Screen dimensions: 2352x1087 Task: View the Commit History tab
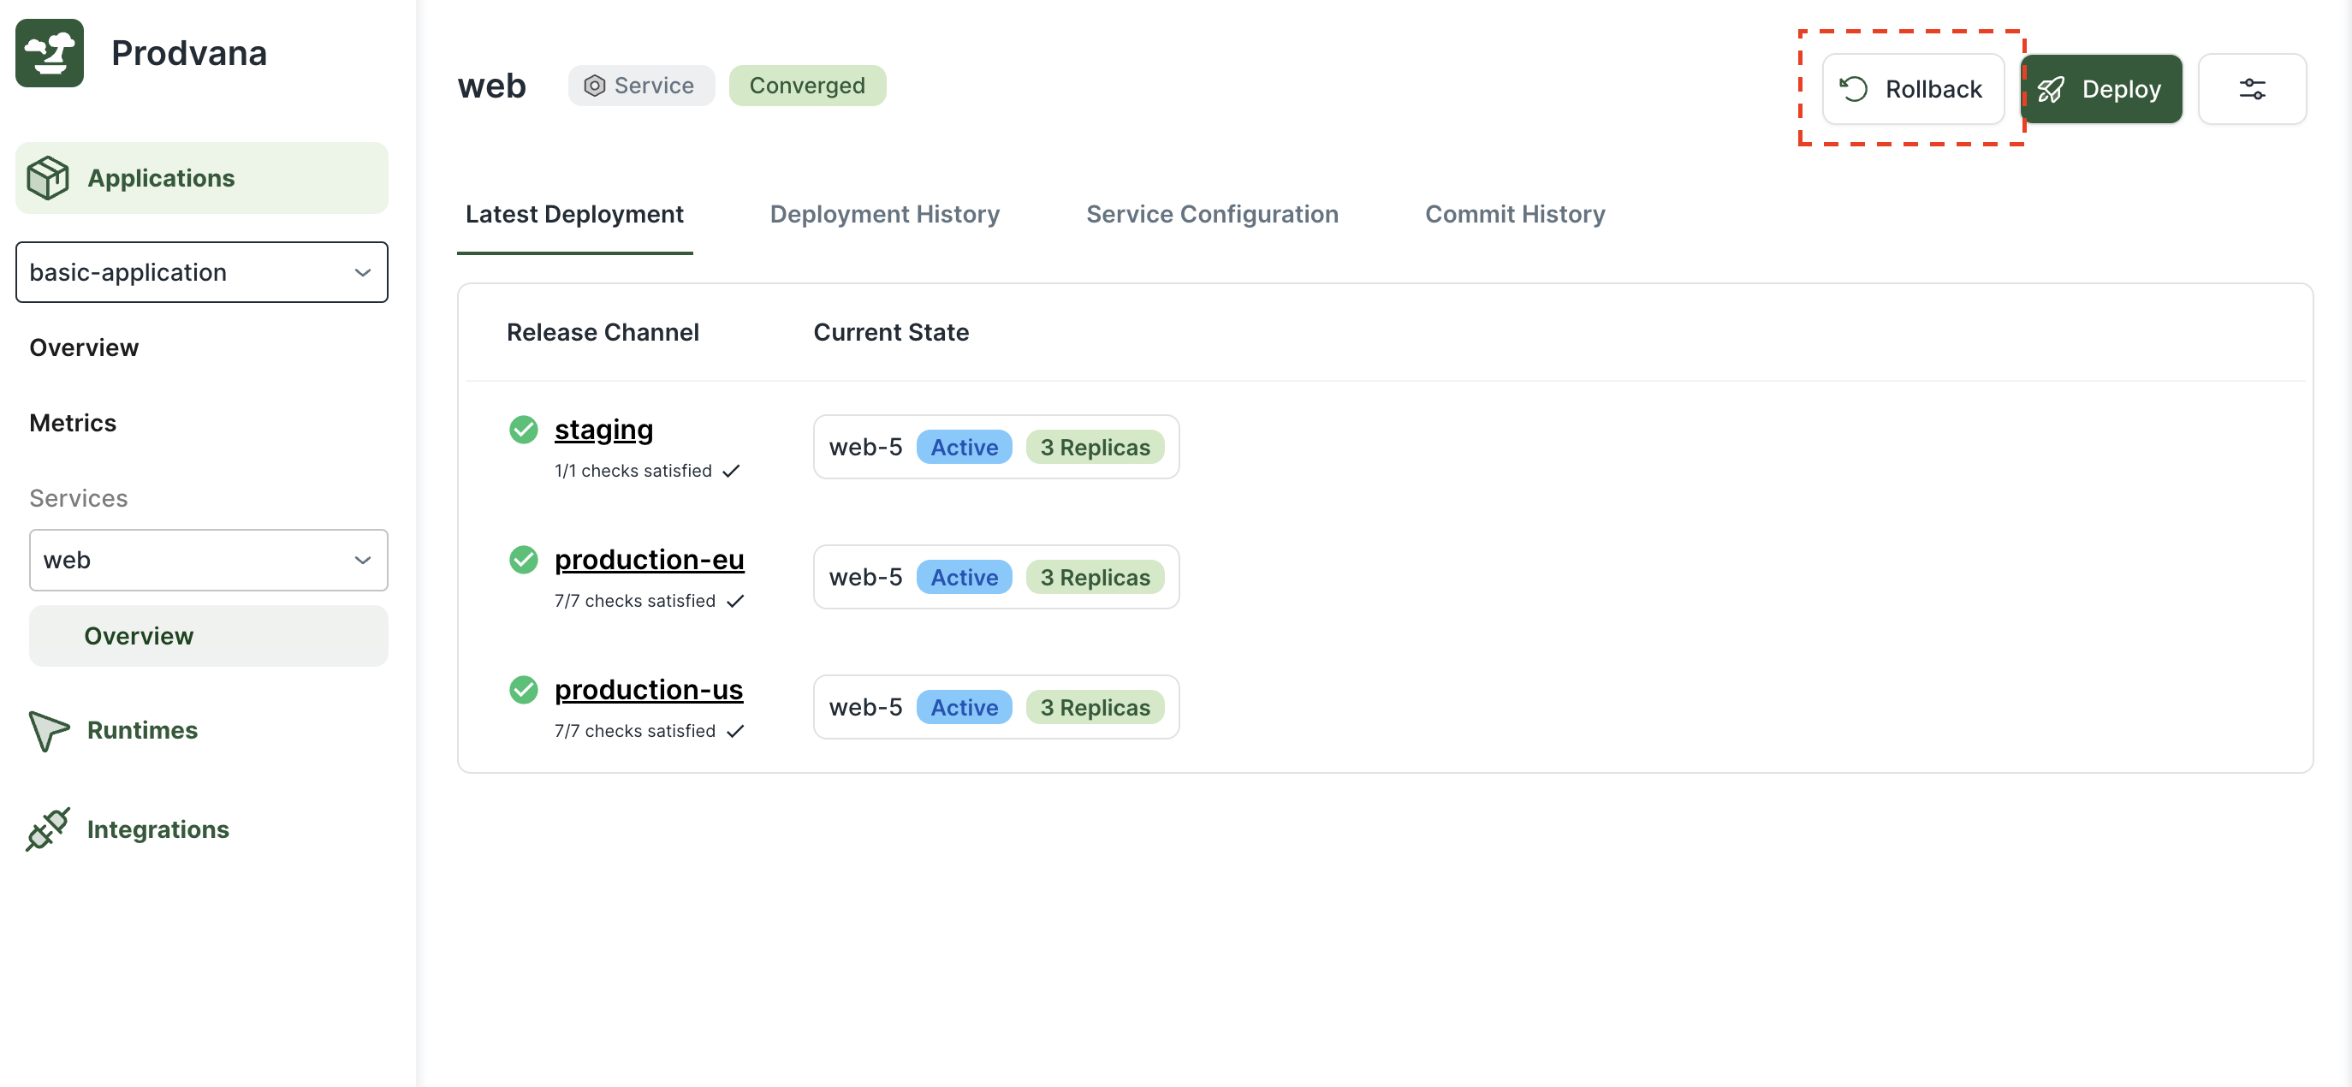point(1514,215)
